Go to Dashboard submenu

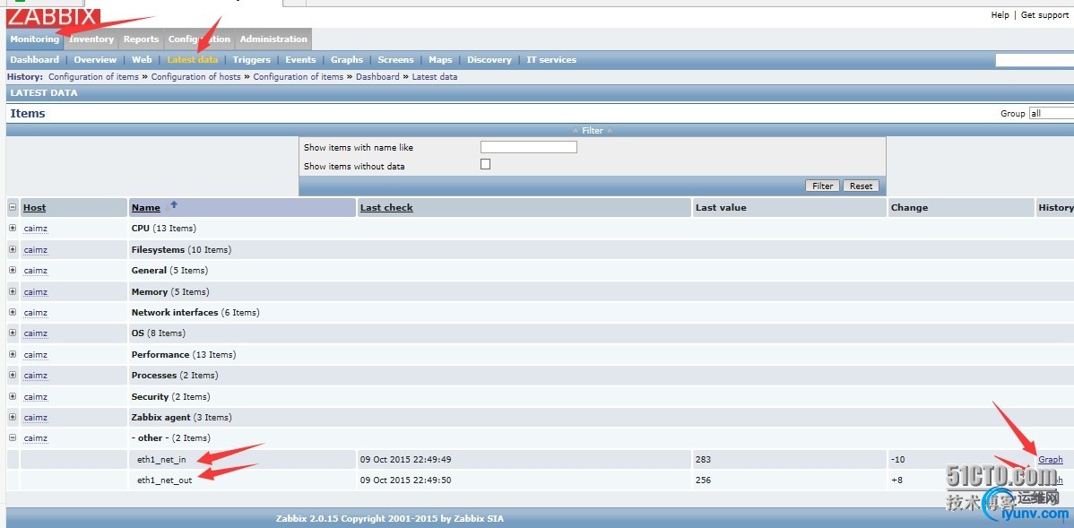tap(35, 59)
